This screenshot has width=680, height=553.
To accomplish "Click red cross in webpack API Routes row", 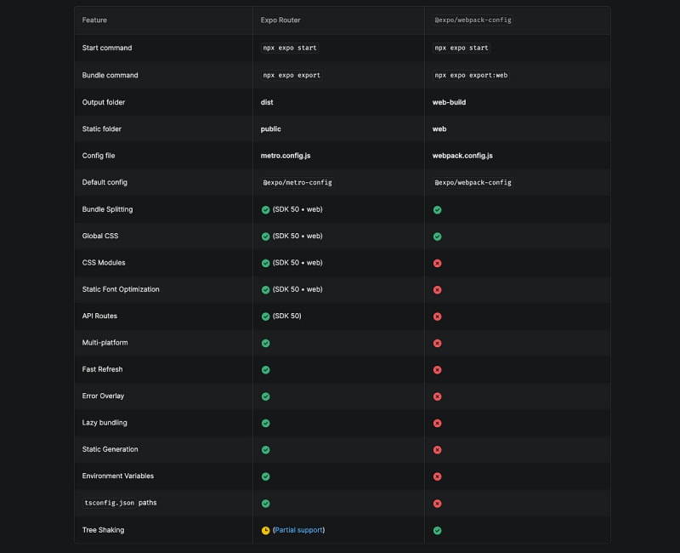I will pos(437,316).
